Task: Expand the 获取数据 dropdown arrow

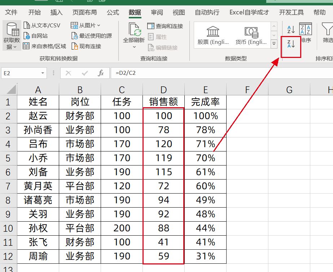Action: (x=15, y=47)
